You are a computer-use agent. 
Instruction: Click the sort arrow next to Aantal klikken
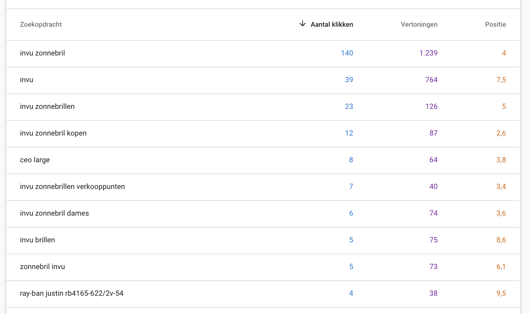pos(302,24)
